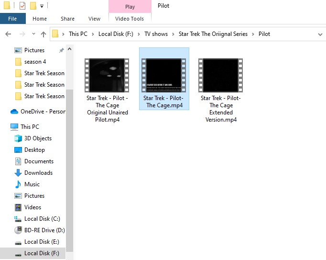326x260 pixels.
Task: Select pinned Pictures in Quick access
Action: 34,50
